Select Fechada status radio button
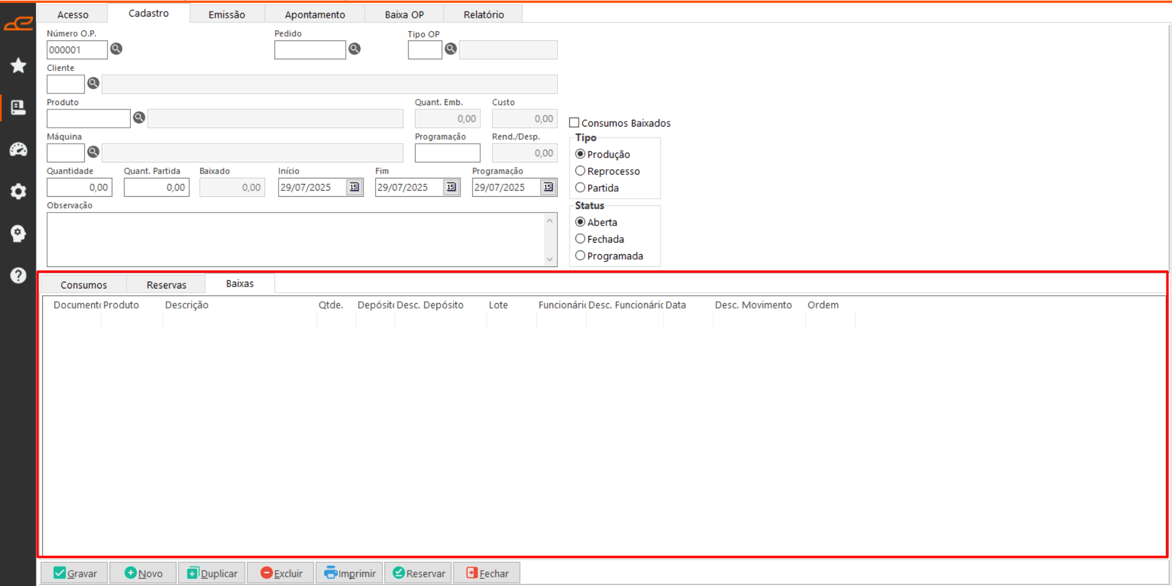 (x=581, y=239)
